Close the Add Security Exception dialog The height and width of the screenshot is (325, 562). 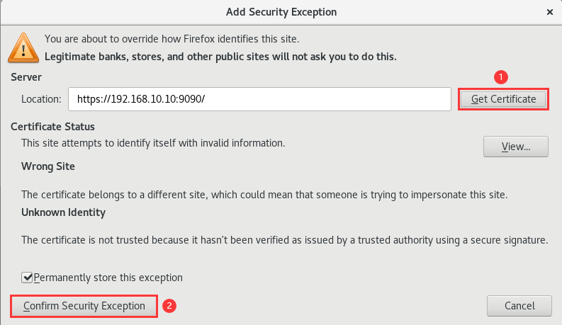tap(550, 12)
